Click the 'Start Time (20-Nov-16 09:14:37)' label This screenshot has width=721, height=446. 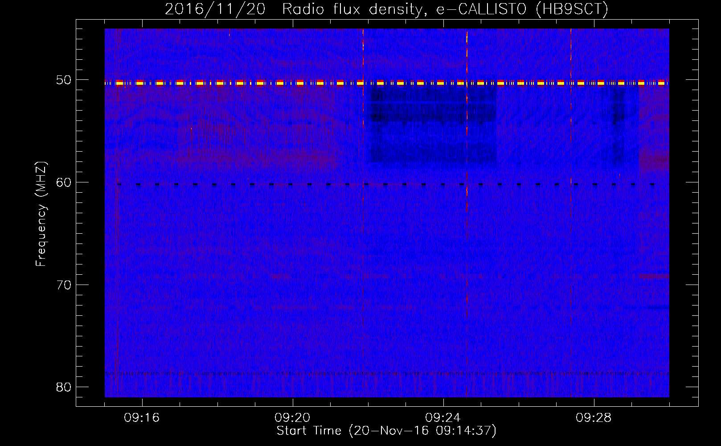coord(386,430)
